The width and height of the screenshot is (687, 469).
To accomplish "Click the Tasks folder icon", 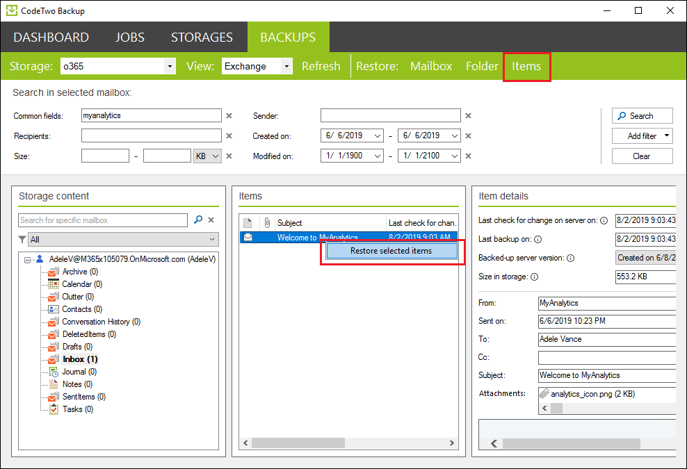I will (x=54, y=409).
